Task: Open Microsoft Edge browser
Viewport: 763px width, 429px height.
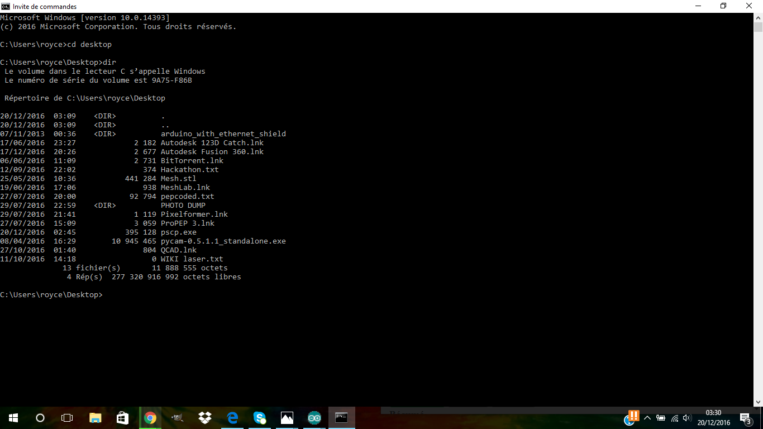Action: click(x=232, y=418)
